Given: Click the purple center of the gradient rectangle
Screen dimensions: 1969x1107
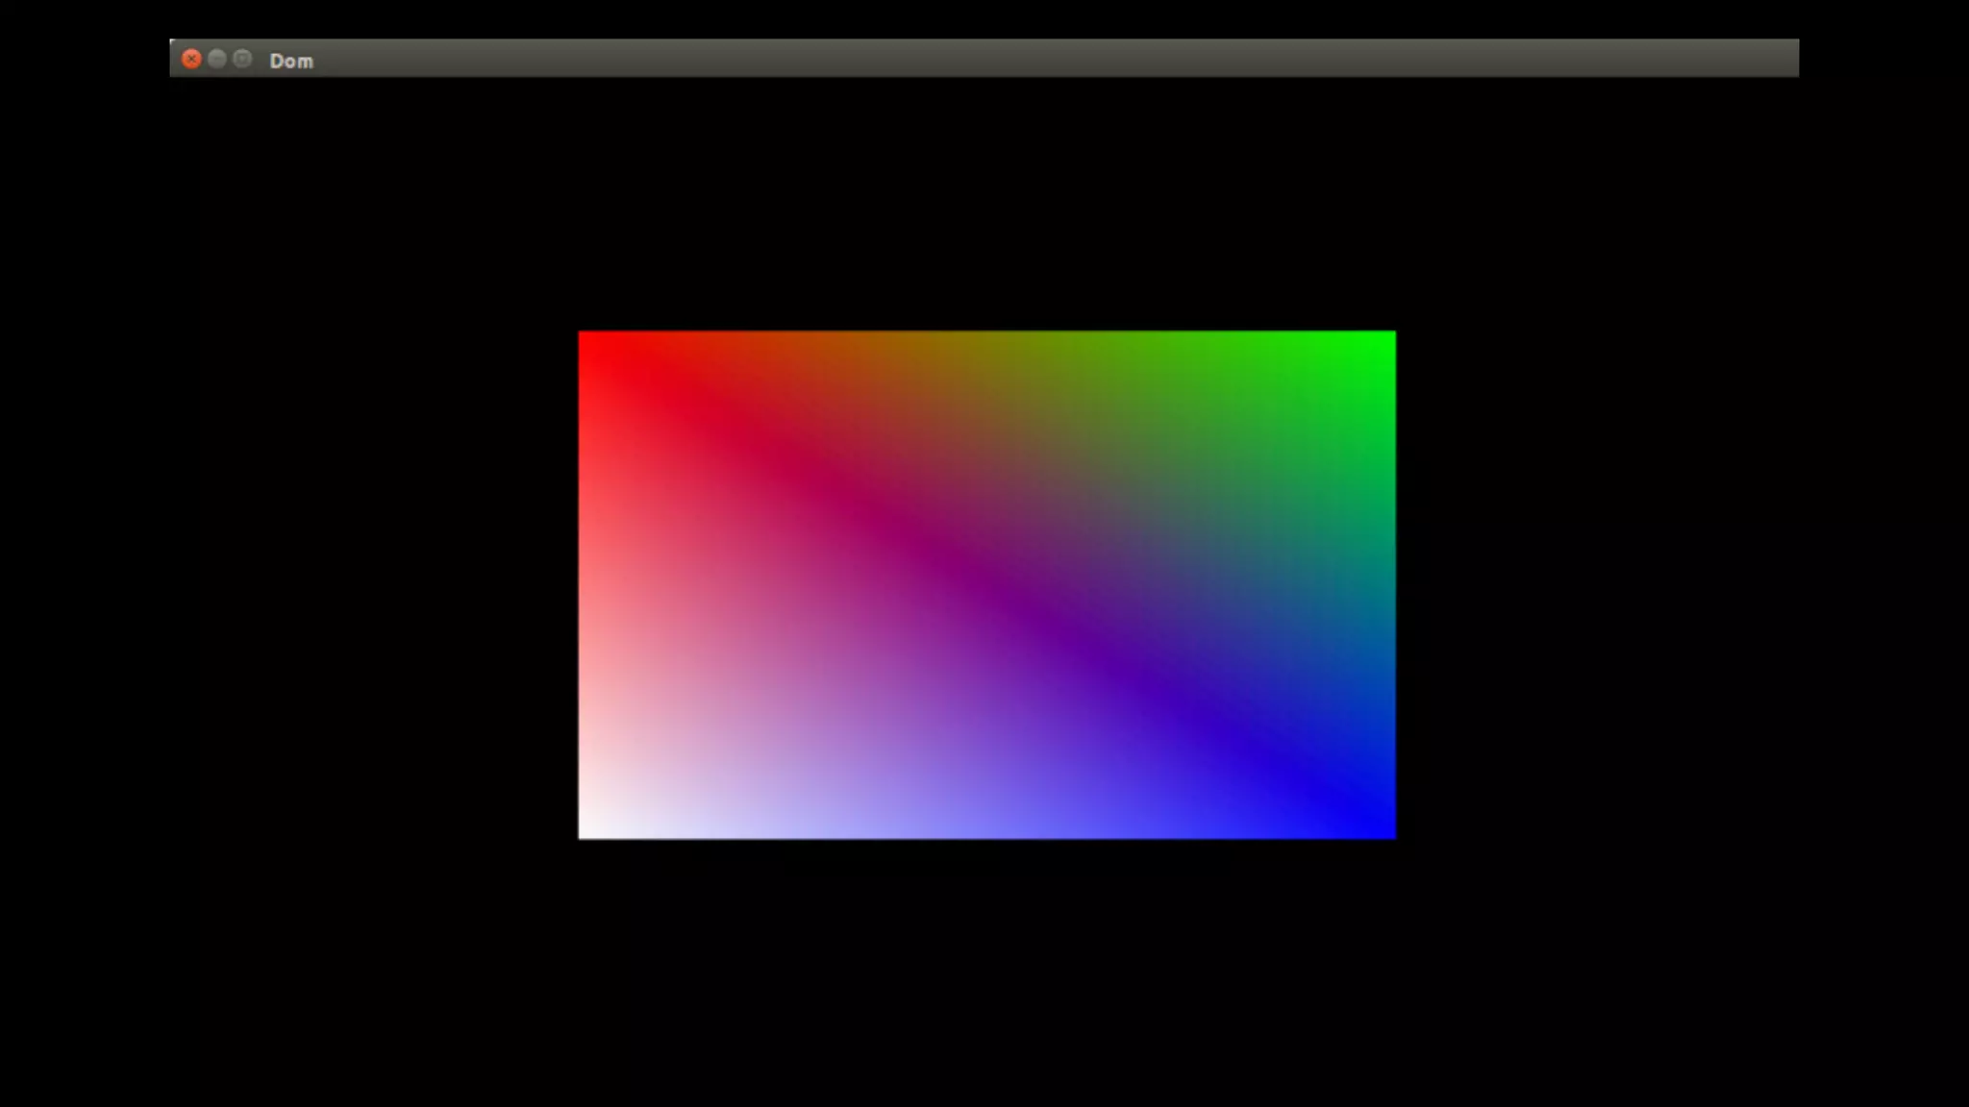Looking at the screenshot, I should pyautogui.click(x=987, y=584).
